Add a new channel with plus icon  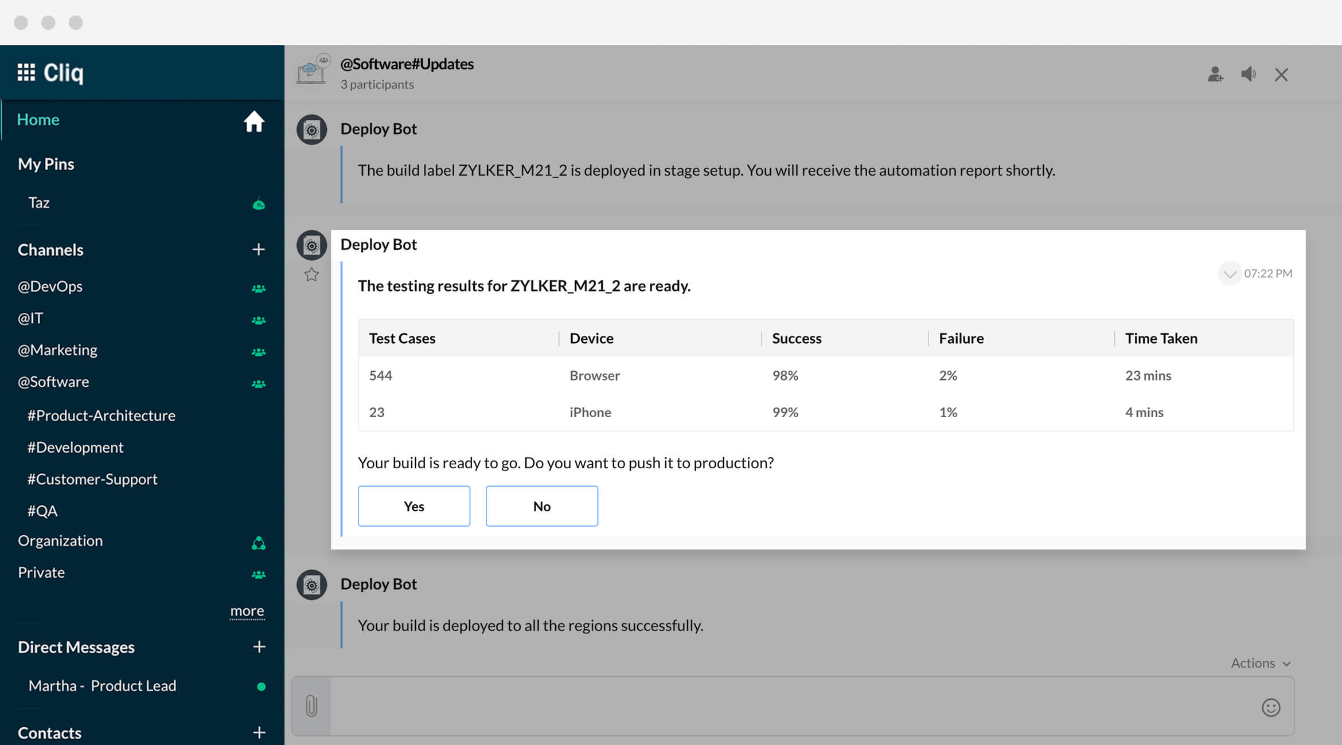259,249
